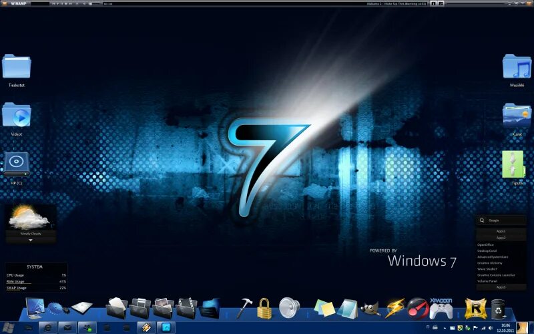Open the black film-strip videos folder in dock
This screenshot has width=534, height=334.
[186, 308]
